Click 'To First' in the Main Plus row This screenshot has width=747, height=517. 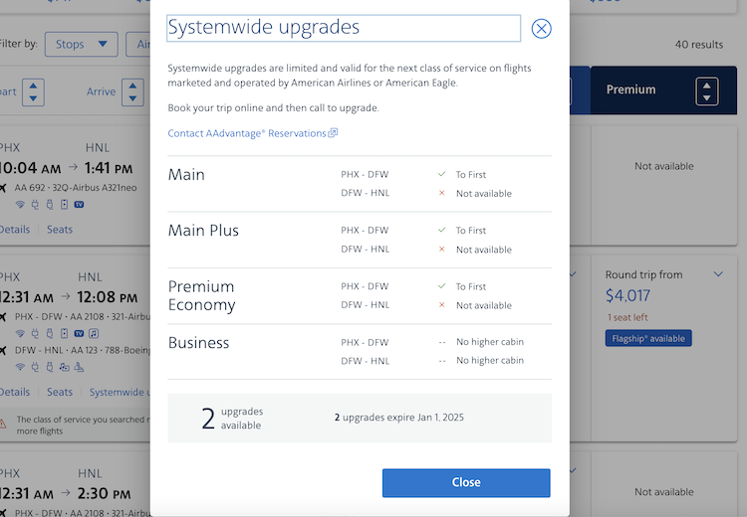(x=471, y=231)
